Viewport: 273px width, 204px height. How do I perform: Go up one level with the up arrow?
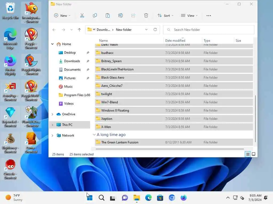(79, 30)
